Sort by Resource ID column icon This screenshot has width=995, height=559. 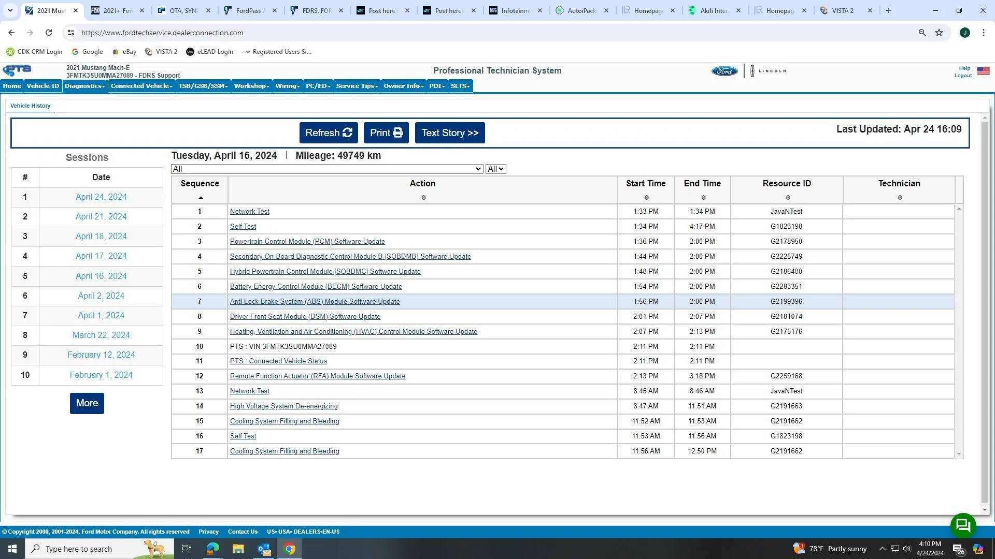click(x=788, y=198)
